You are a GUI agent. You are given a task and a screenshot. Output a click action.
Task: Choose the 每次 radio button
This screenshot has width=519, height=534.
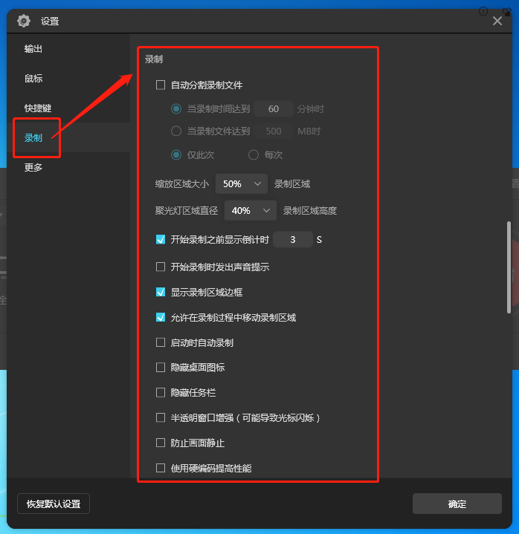tap(254, 155)
